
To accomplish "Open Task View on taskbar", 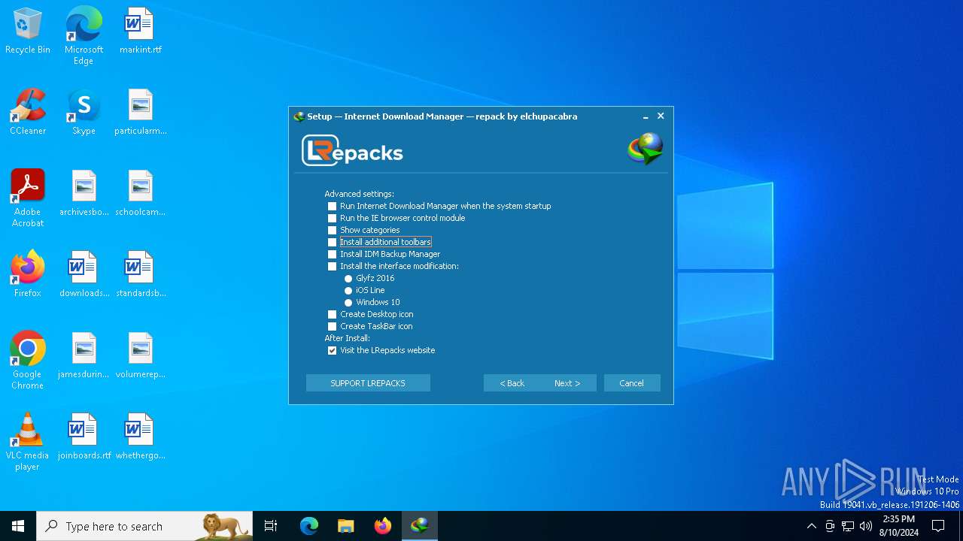I will coord(271,526).
